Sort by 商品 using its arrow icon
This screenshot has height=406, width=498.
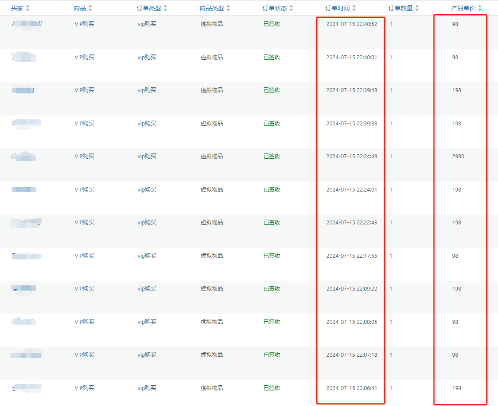tap(90, 8)
